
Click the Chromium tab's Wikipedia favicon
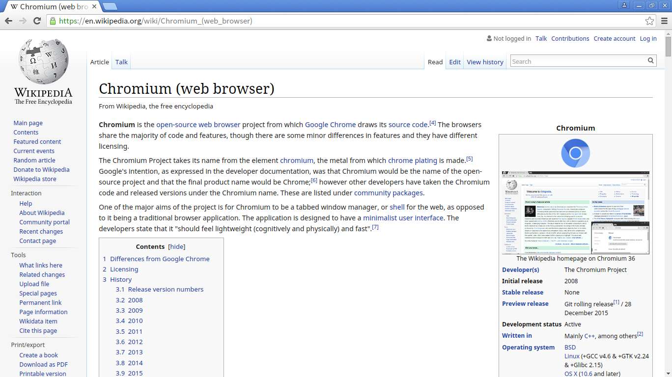tap(14, 7)
